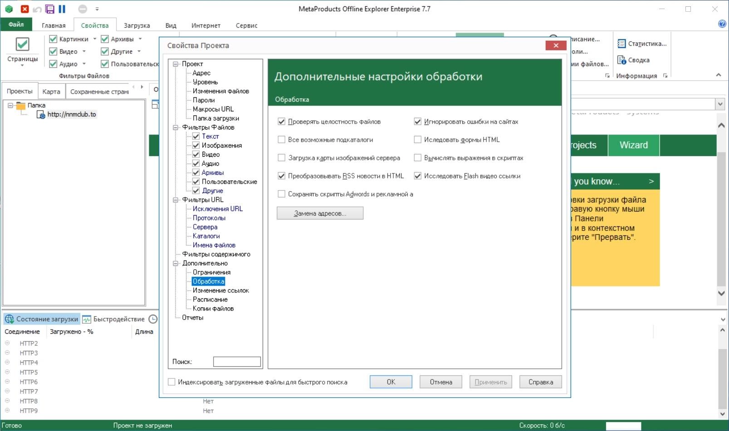Click the OK button in dialog

point(391,382)
